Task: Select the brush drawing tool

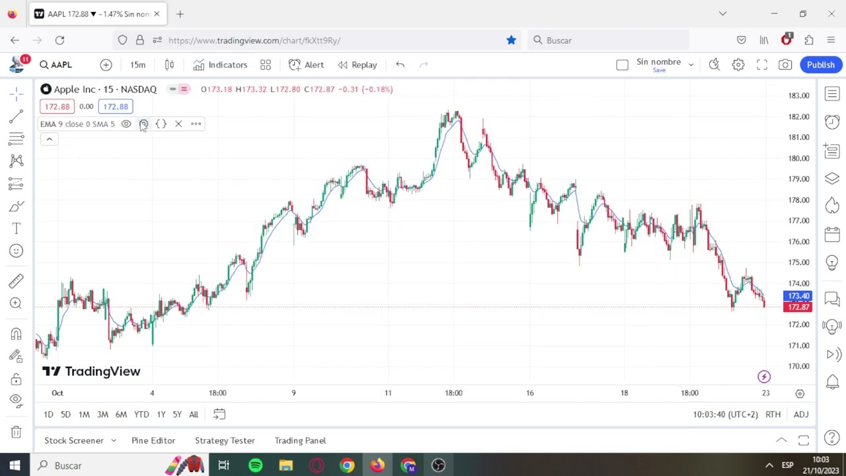Action: 16,206
